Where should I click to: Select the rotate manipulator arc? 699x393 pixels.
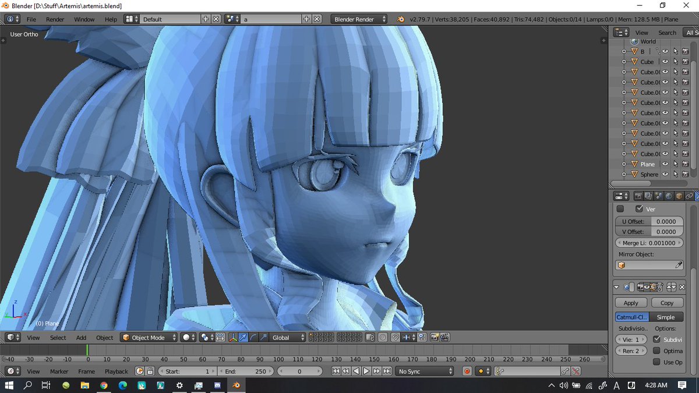(x=253, y=338)
